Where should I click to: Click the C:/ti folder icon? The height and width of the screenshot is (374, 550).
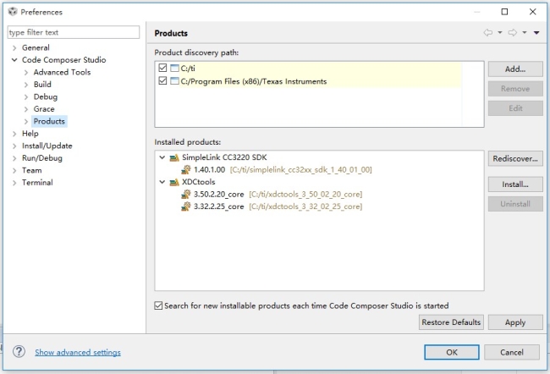174,69
